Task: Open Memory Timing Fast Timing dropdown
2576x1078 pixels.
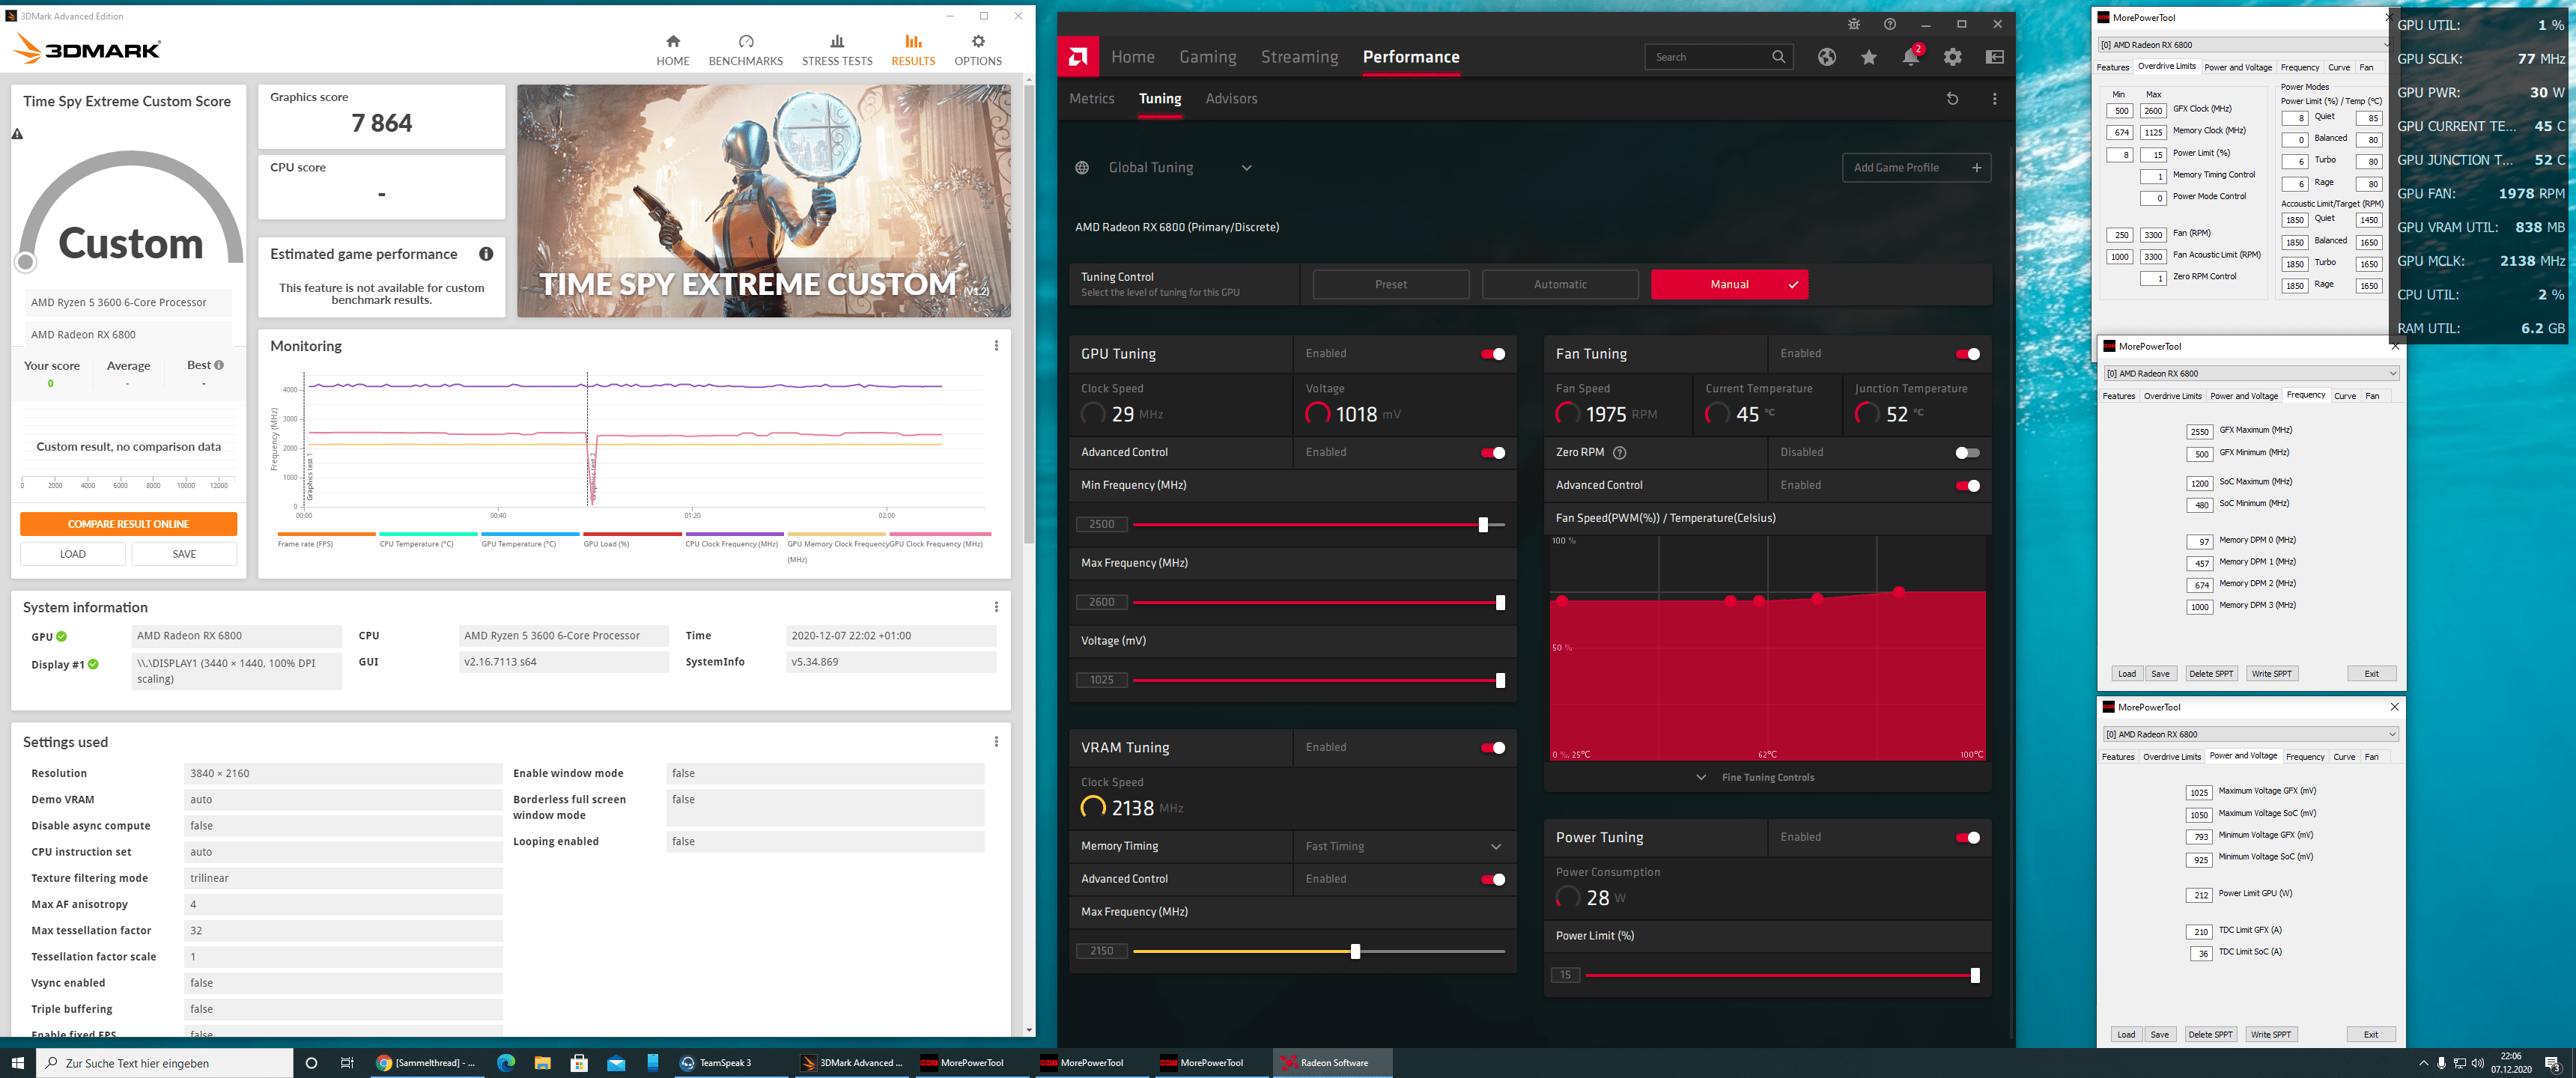Action: pos(1404,847)
